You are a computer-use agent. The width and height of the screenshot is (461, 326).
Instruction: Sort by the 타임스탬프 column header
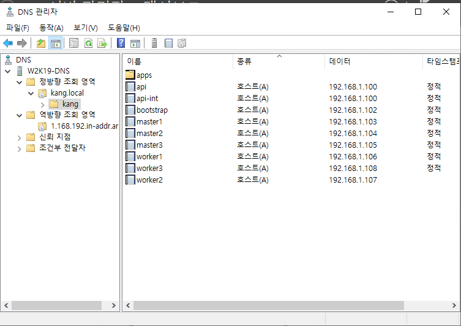441,61
